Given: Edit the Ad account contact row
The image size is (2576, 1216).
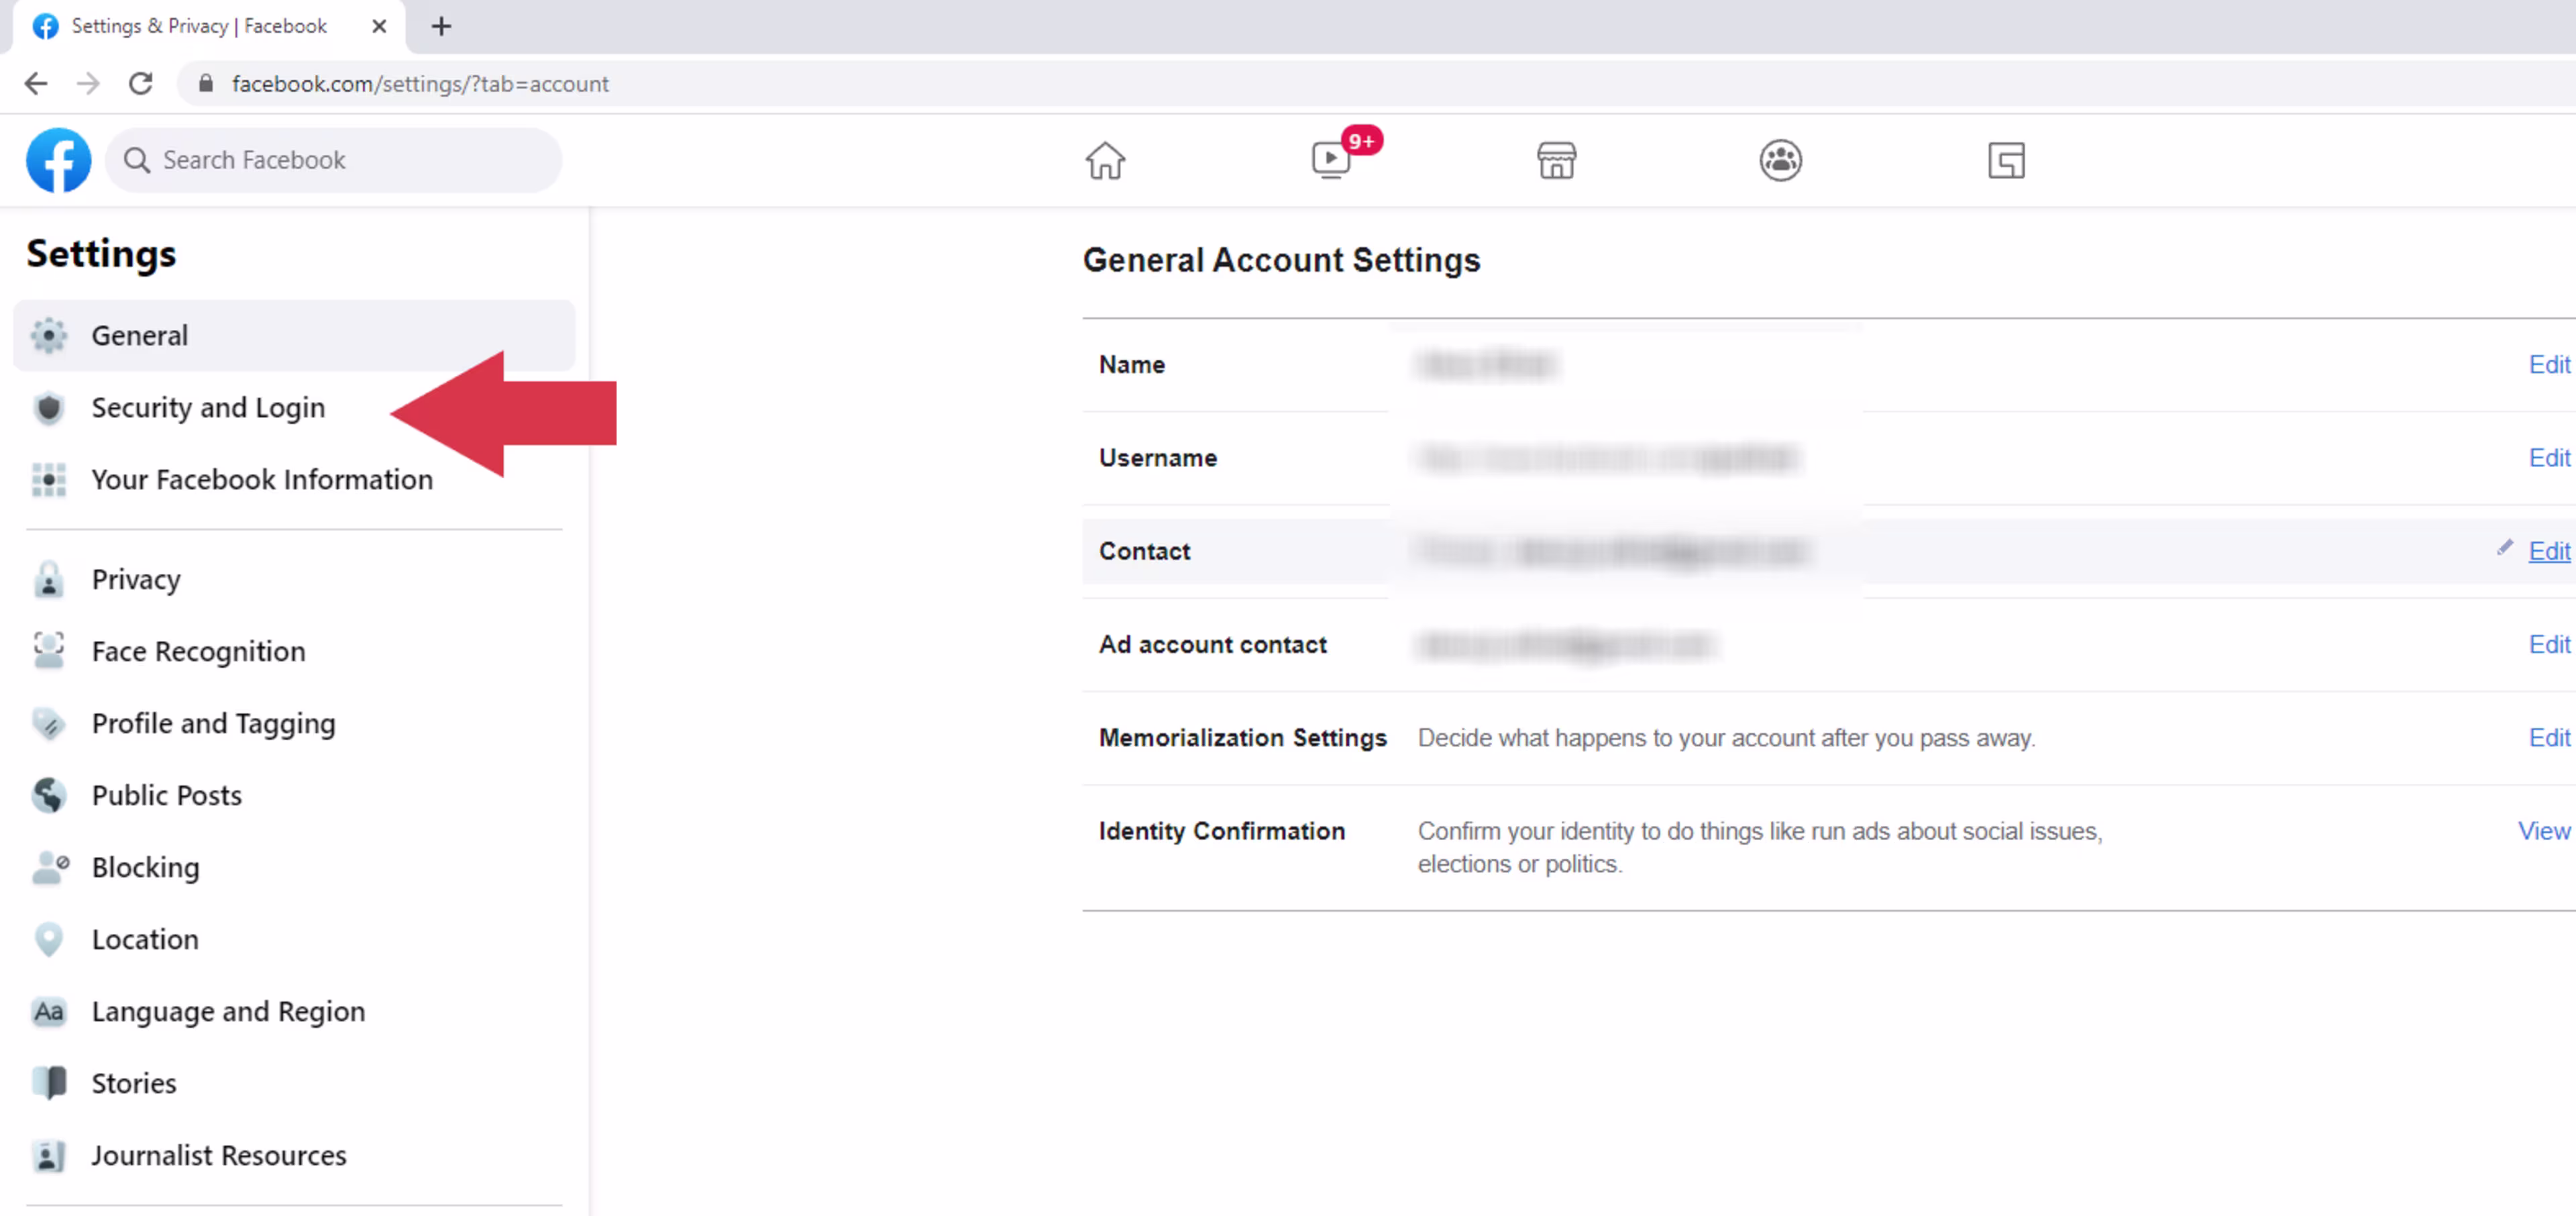Looking at the screenshot, I should 2549,645.
